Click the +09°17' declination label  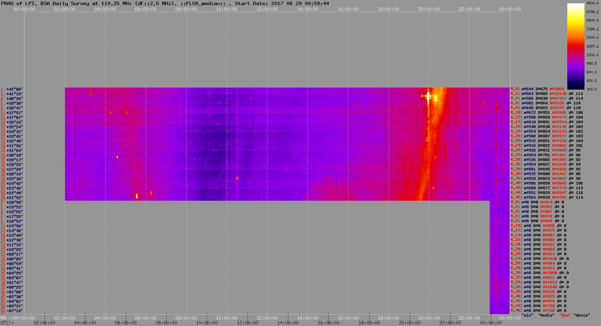click(15, 254)
